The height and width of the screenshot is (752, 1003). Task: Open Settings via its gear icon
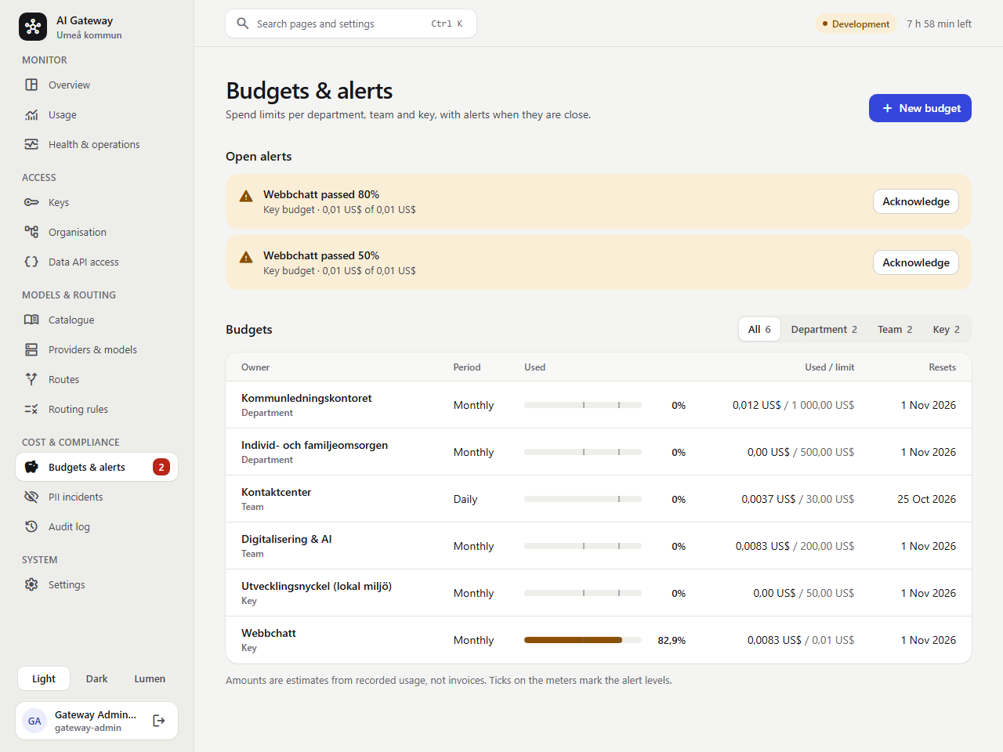pyautogui.click(x=31, y=584)
